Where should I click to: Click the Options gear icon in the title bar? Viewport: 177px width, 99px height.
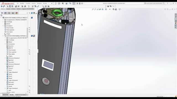pyautogui.click(x=82, y=3)
